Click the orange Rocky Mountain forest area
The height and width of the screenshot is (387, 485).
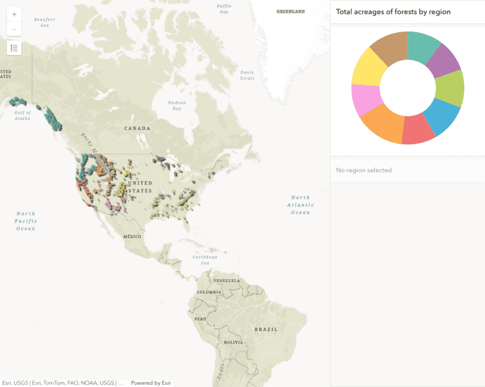click(x=100, y=170)
